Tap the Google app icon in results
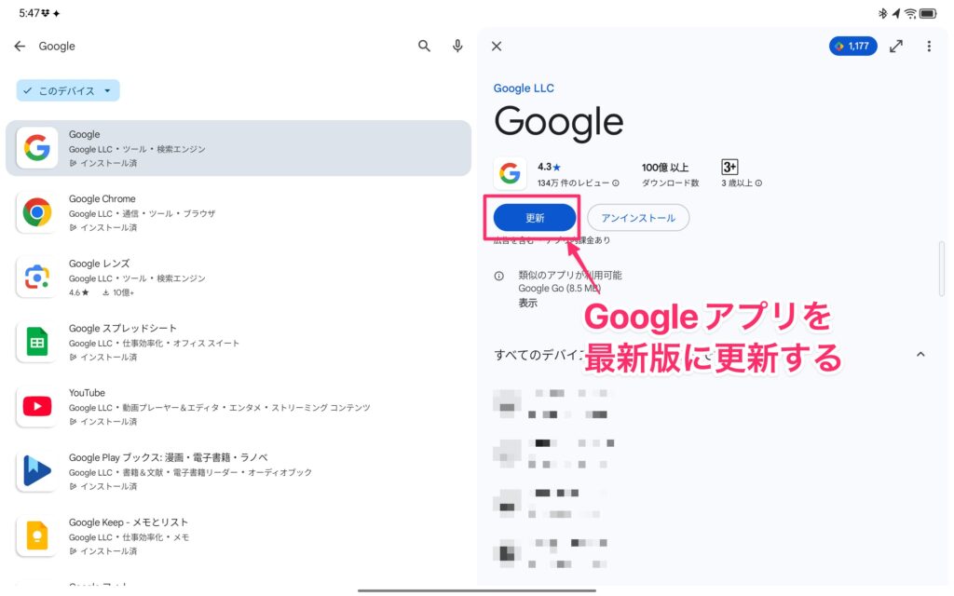Viewport: 954px width, 596px height. [37, 148]
